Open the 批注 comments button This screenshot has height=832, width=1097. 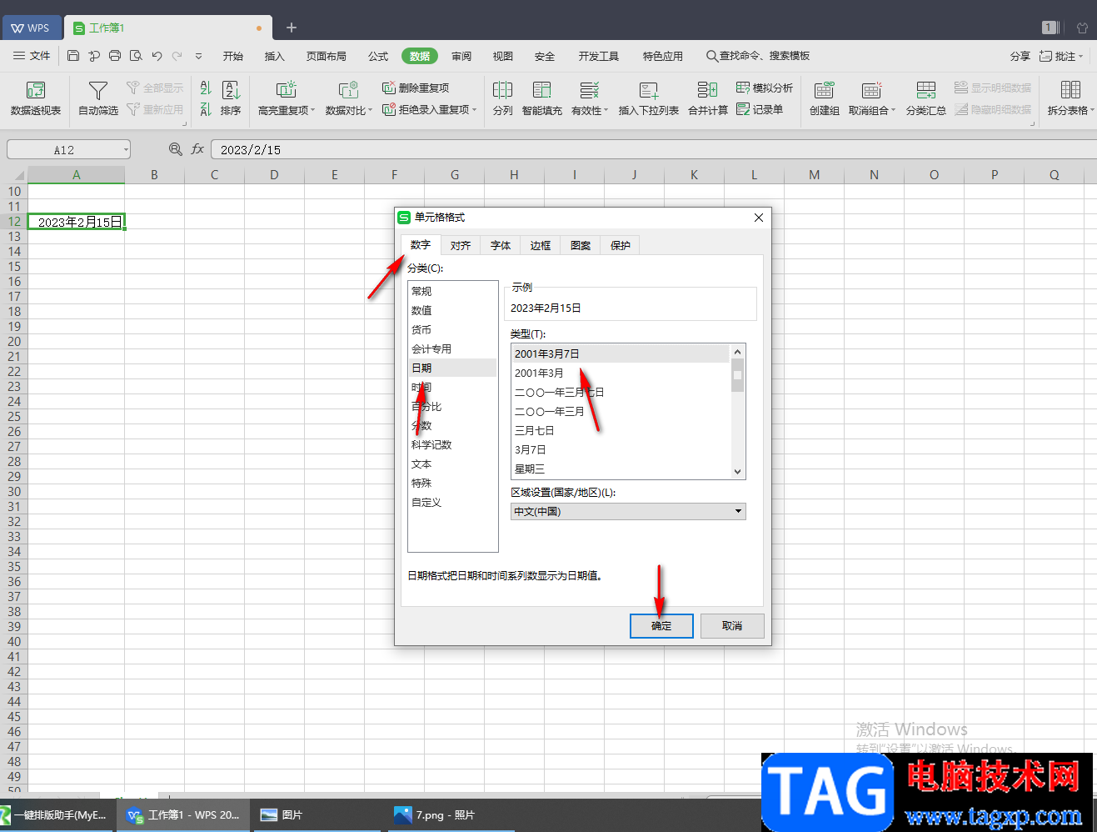tap(1060, 56)
